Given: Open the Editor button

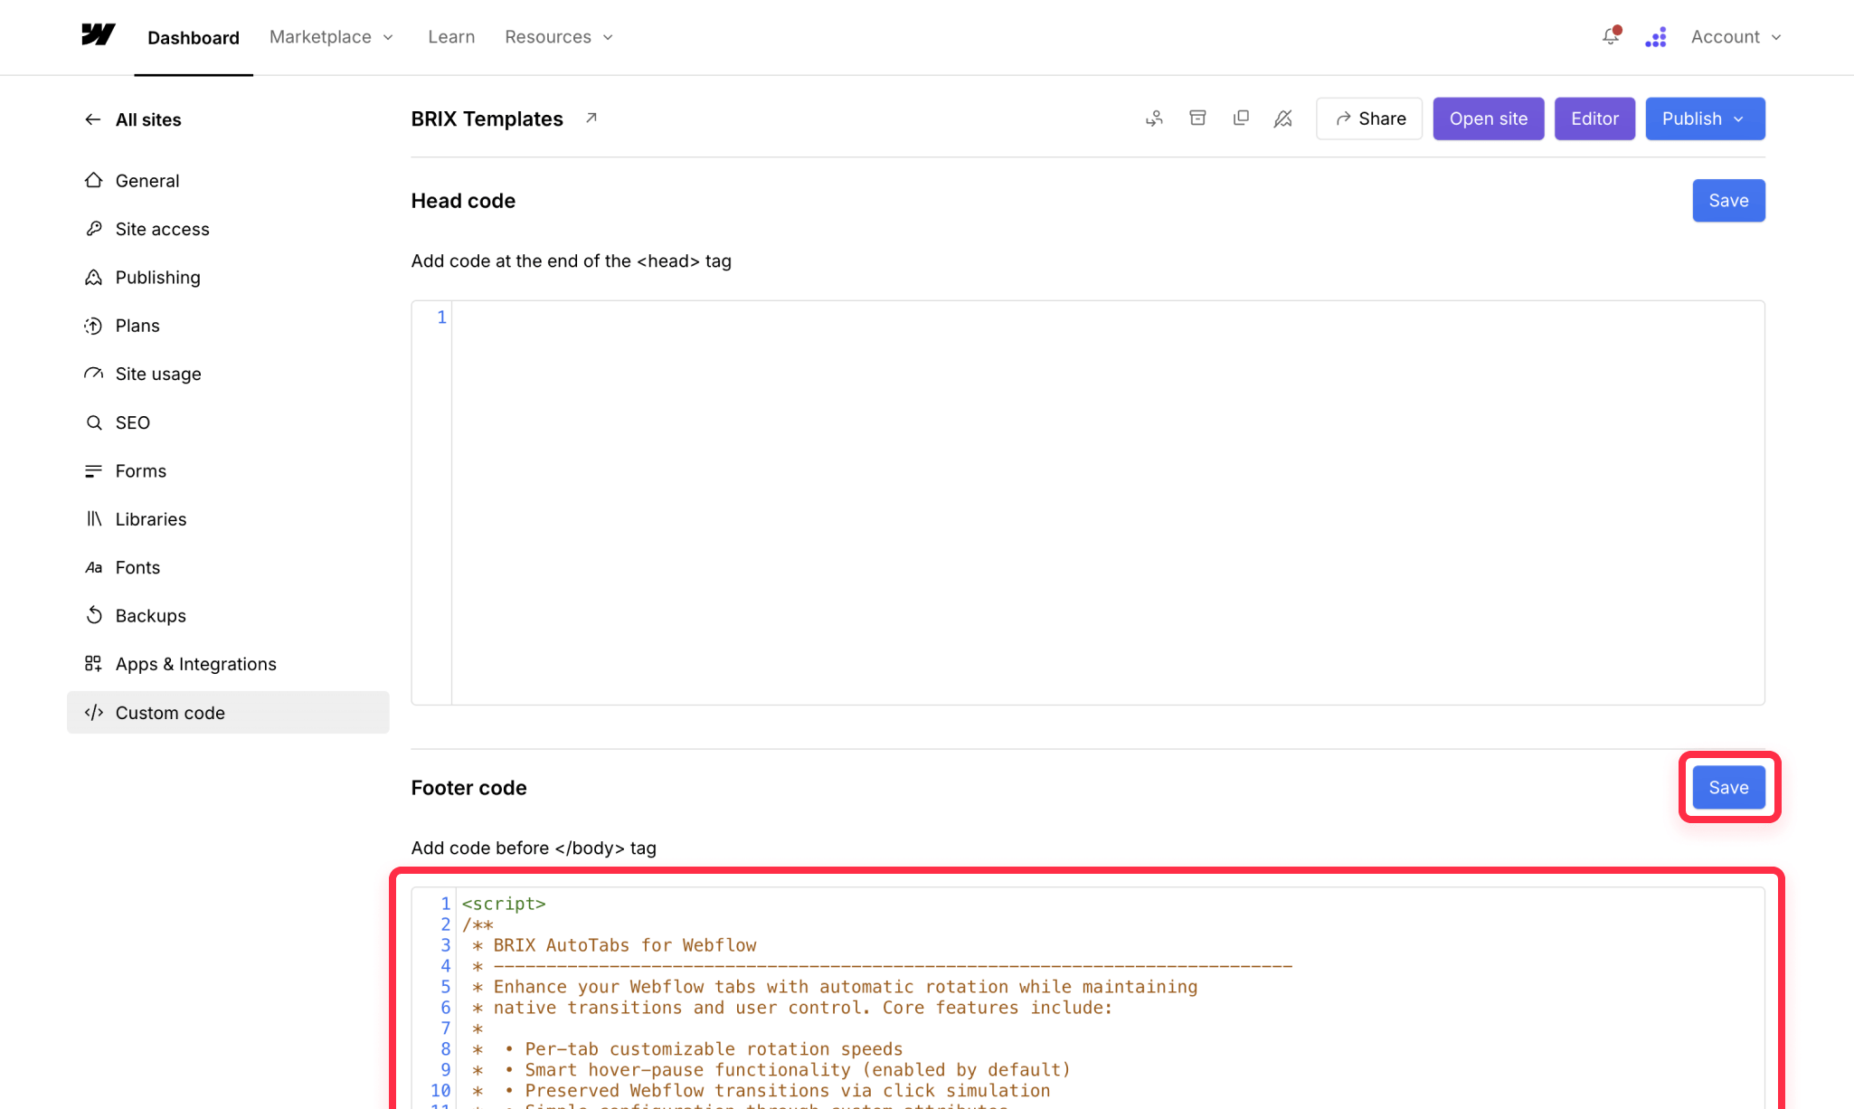Looking at the screenshot, I should click(1594, 118).
